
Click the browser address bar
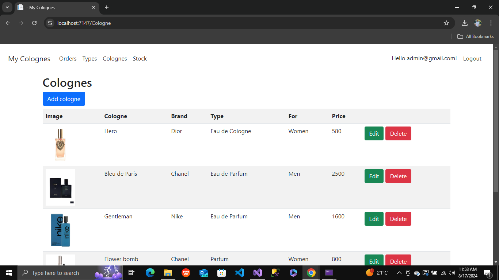tap(146, 23)
